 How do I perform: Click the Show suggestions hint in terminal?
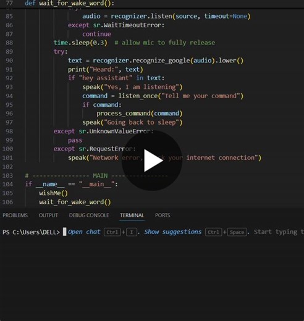(173, 232)
